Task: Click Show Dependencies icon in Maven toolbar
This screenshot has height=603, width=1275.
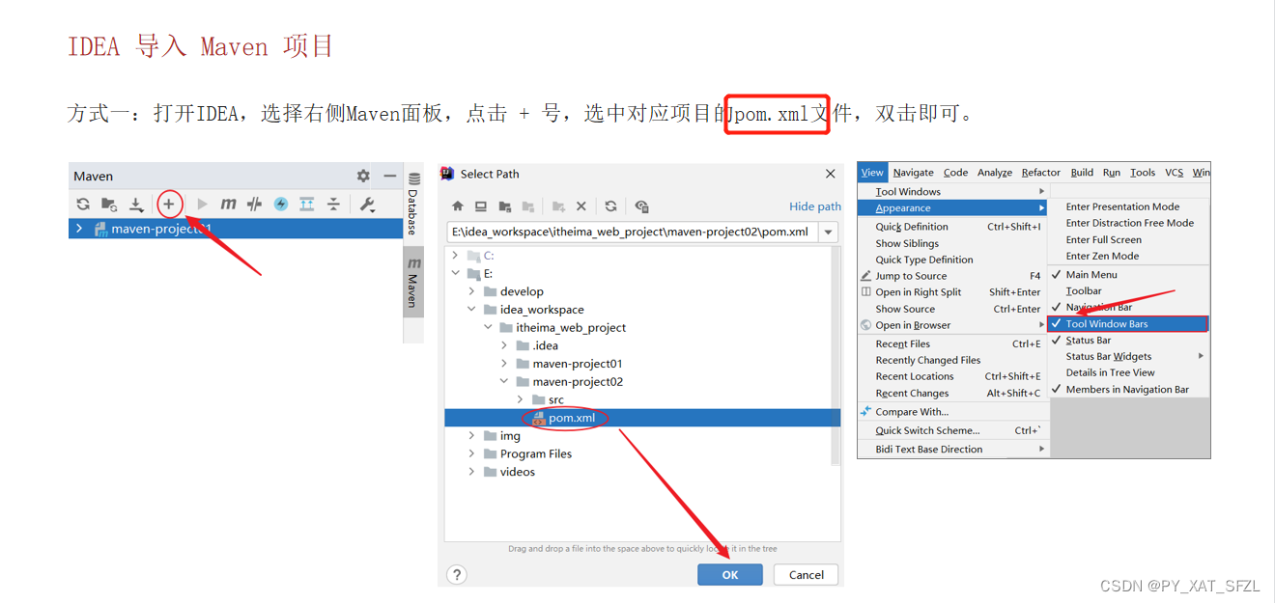Action: pos(306,204)
